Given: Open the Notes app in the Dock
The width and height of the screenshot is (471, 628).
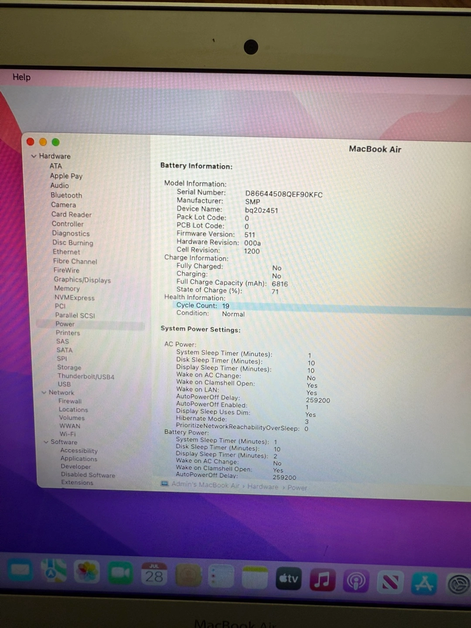Looking at the screenshot, I should (255, 577).
